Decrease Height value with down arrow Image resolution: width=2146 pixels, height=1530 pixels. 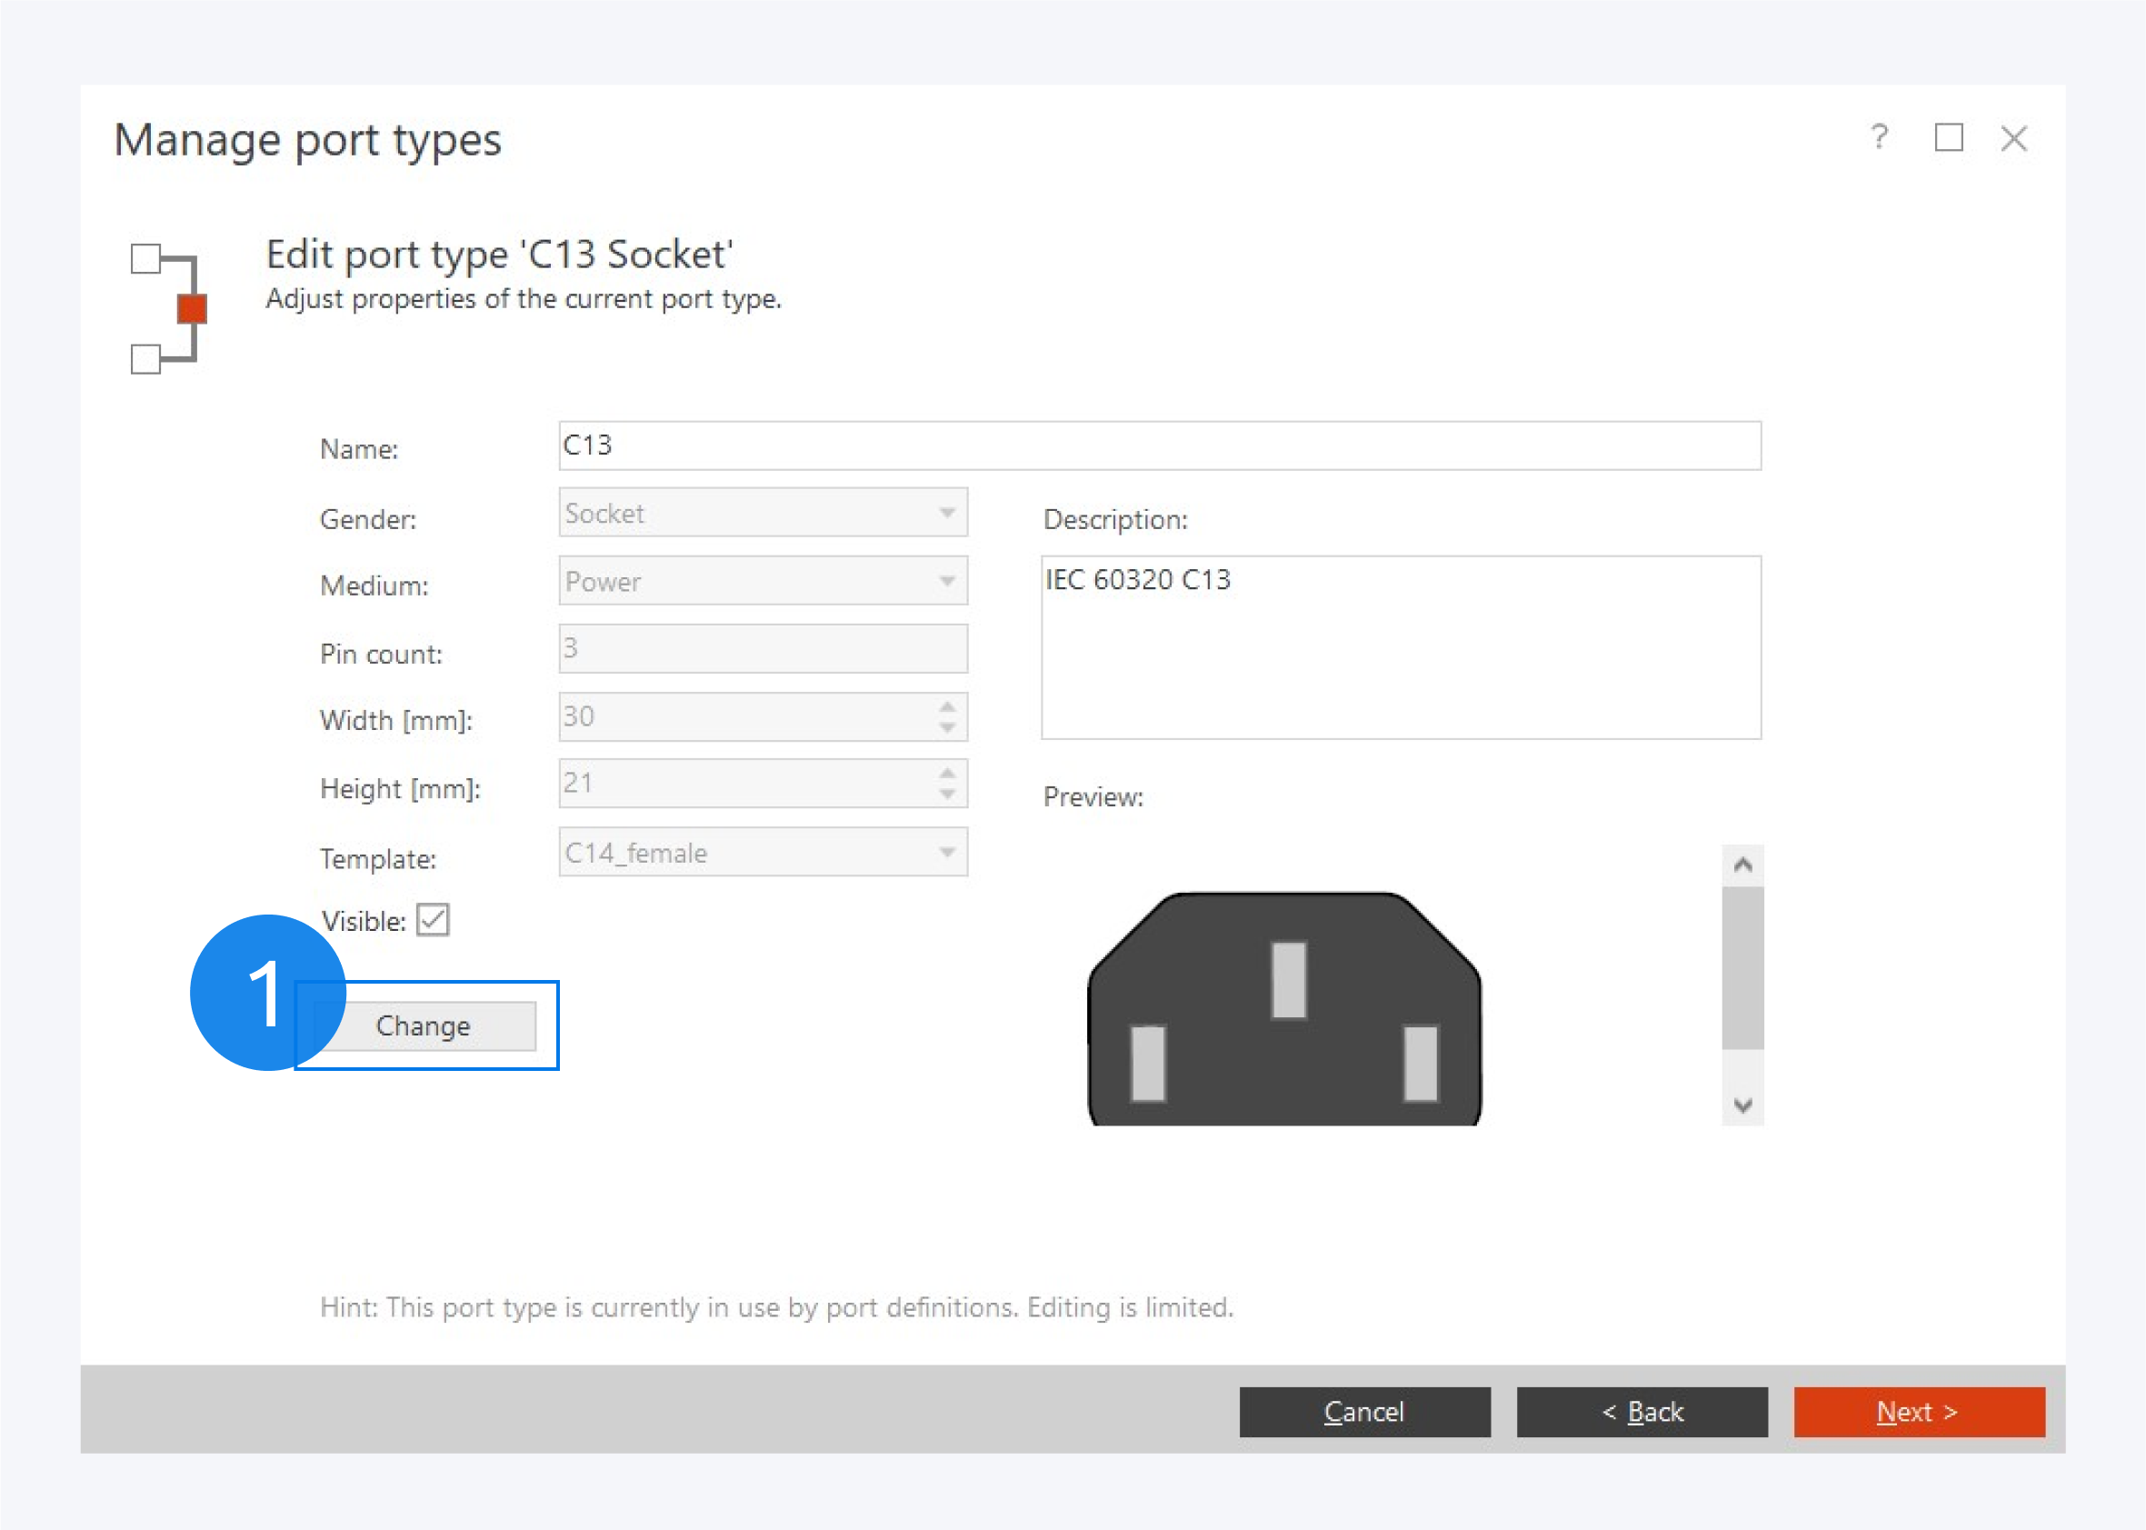click(x=947, y=795)
